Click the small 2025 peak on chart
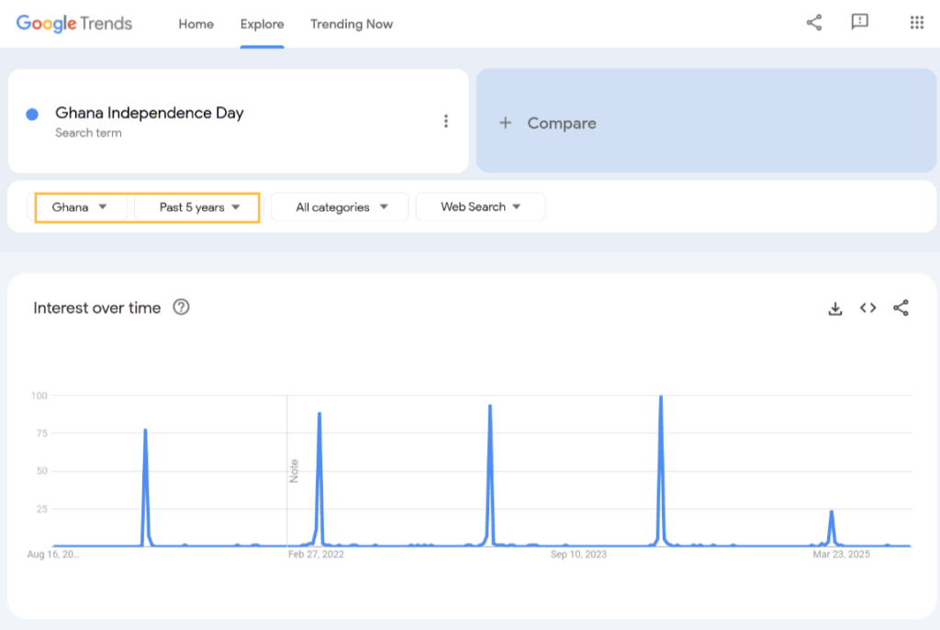This screenshot has width=940, height=630. pos(832,512)
